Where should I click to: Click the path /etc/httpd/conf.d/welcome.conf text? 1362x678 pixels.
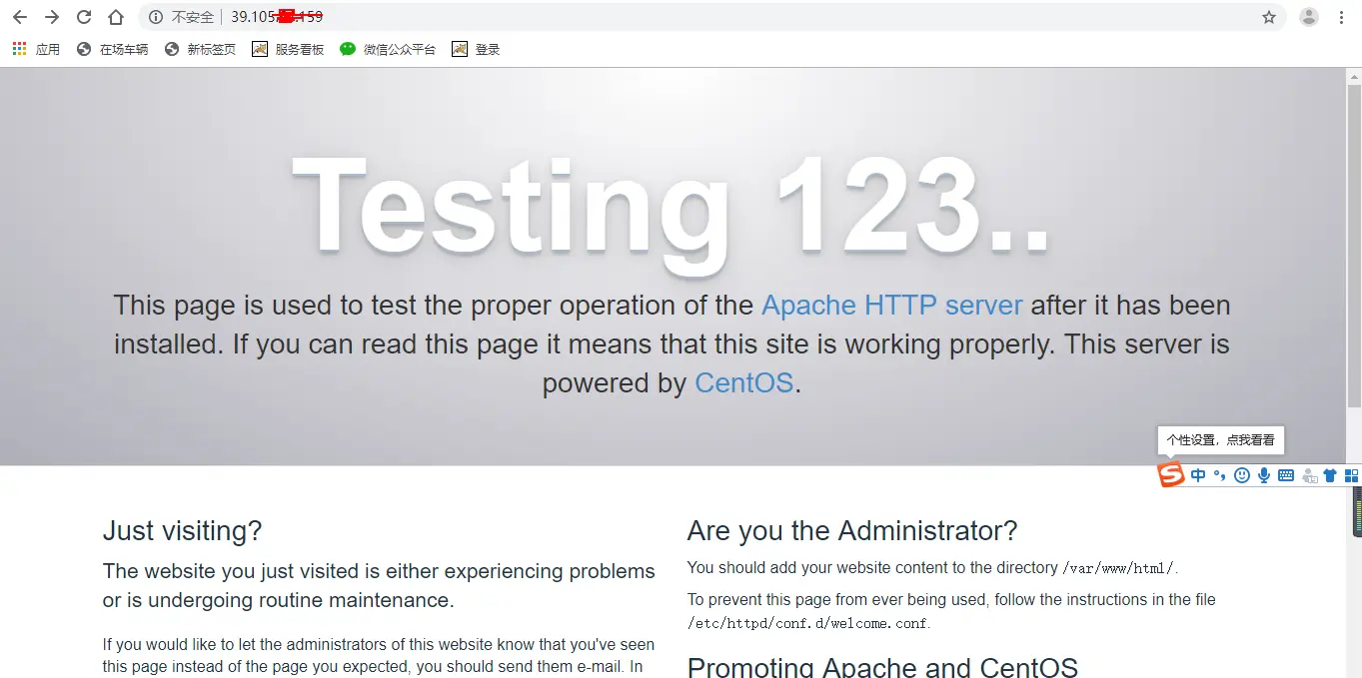807,623
